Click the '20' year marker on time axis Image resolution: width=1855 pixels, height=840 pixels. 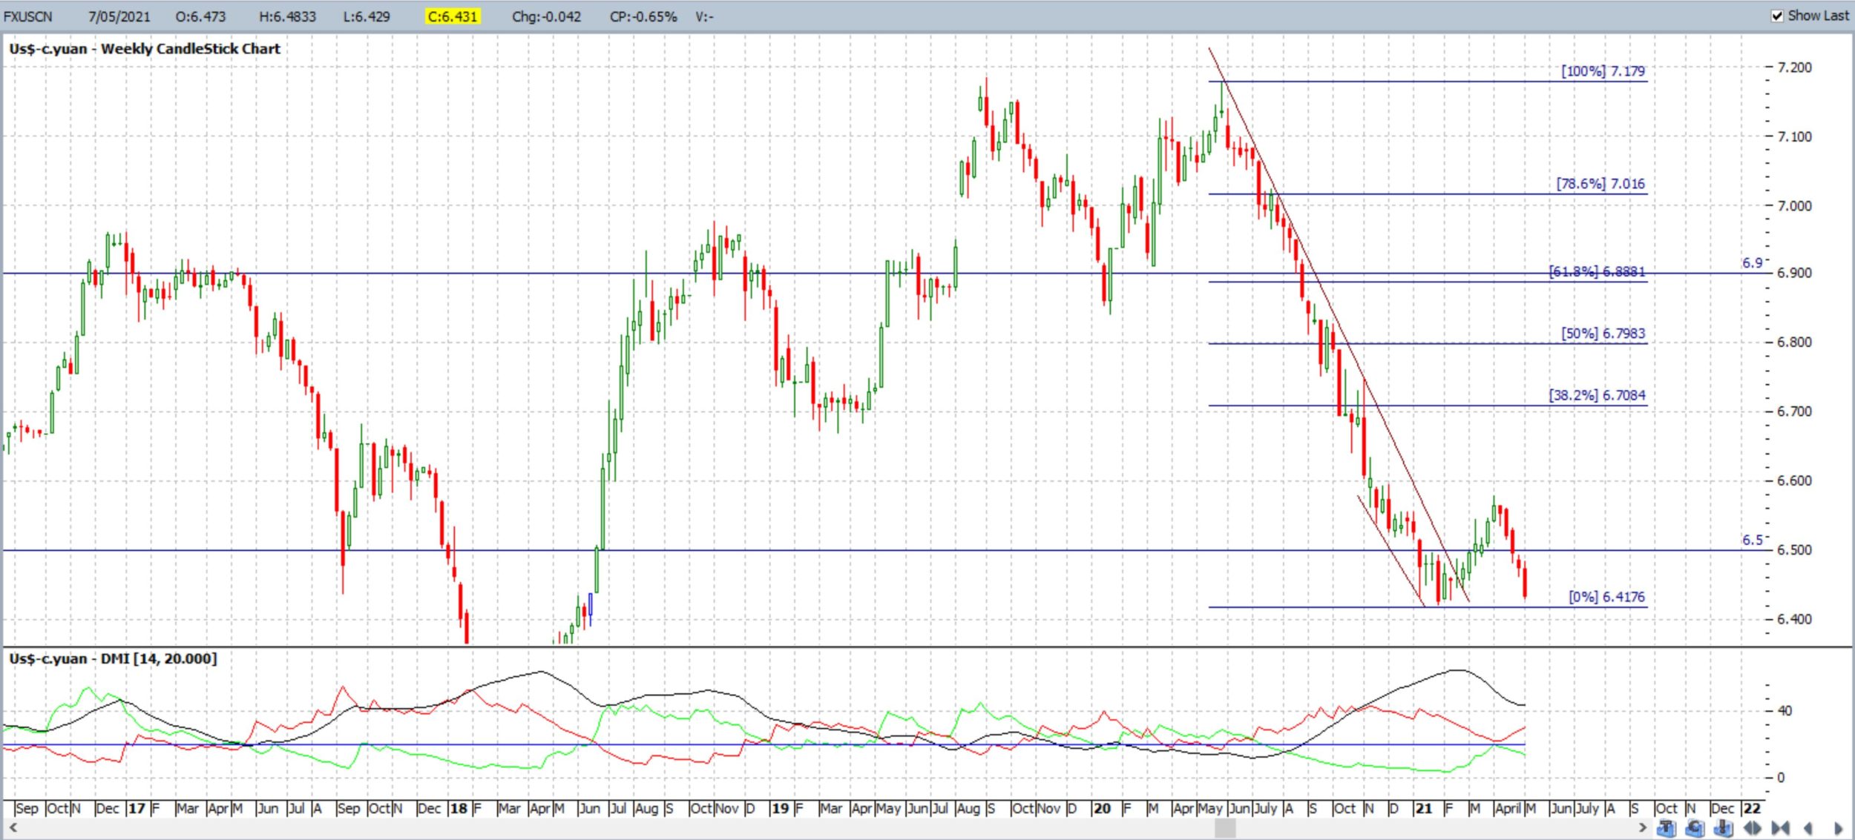[1102, 808]
